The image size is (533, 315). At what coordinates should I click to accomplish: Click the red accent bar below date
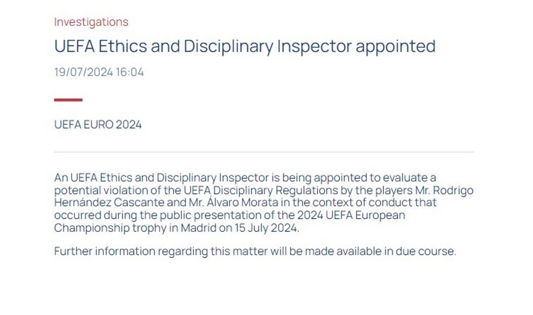(69, 100)
